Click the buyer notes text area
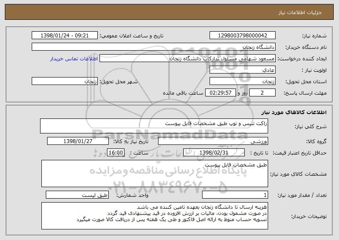The height and width of the screenshot is (240, 339). [155, 216]
